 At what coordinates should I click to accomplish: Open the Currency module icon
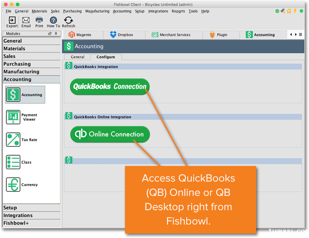coord(13,184)
